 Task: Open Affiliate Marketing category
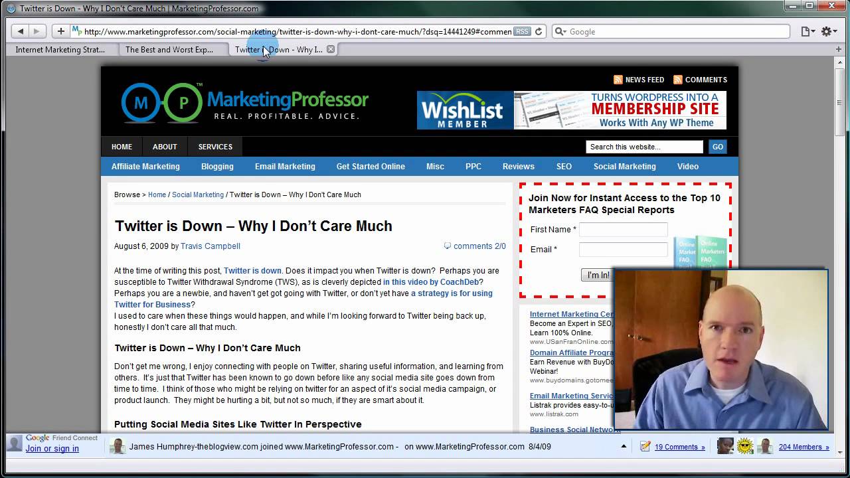(x=145, y=167)
